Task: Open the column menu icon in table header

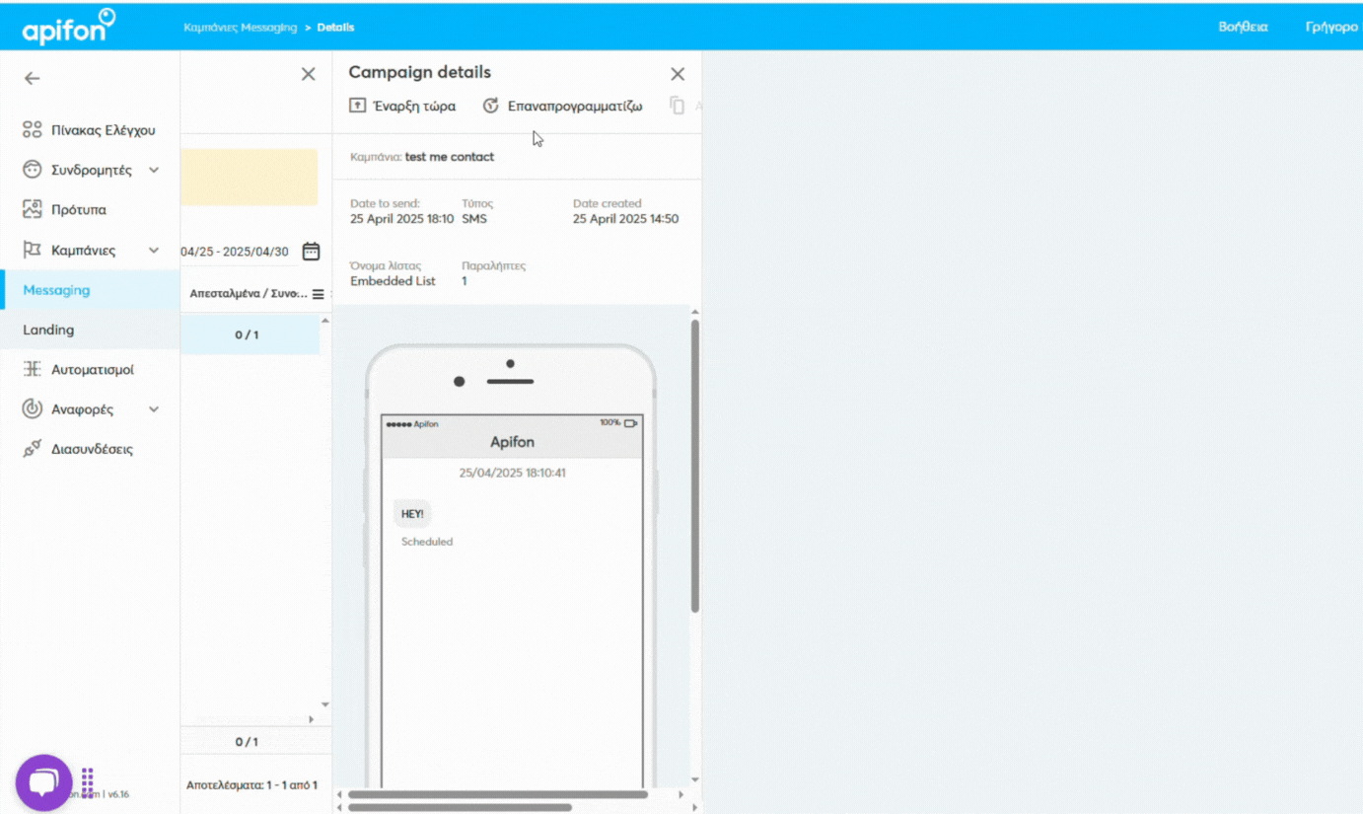Action: click(318, 294)
